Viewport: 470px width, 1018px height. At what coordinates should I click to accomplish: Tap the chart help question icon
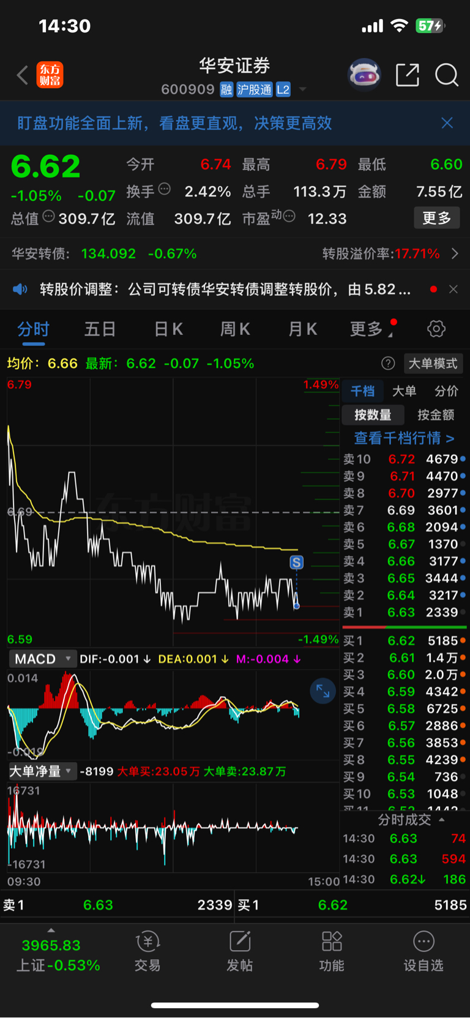tap(388, 364)
